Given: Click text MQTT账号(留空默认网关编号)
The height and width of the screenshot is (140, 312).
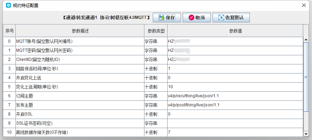Looking at the screenshot, I should [44, 41].
